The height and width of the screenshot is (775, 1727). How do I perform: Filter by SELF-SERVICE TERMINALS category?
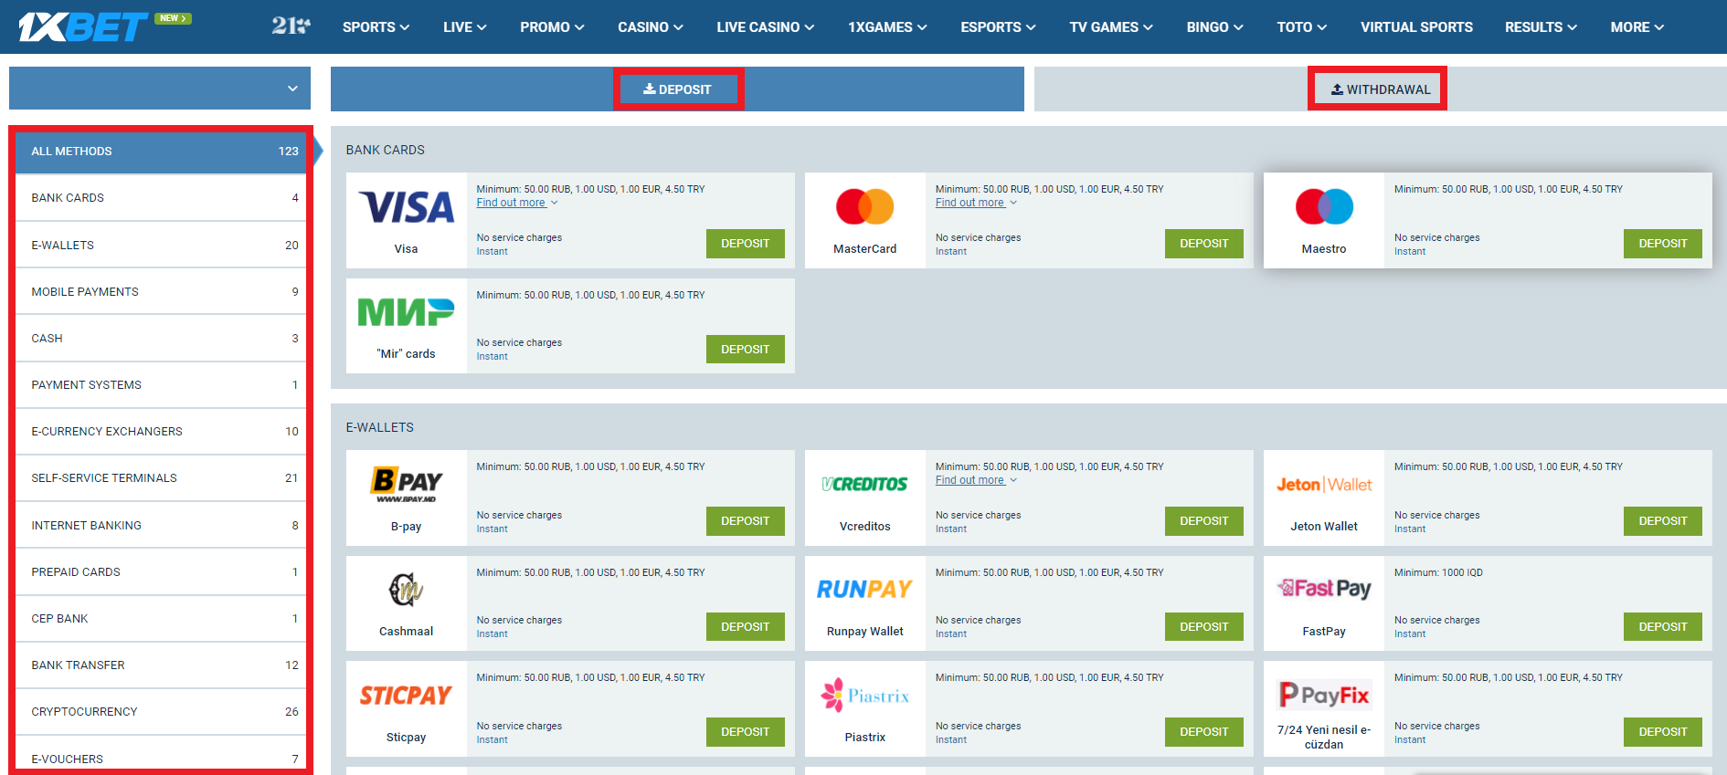pos(161,478)
